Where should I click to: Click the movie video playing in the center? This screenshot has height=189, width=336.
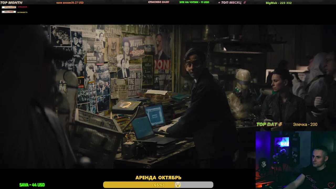tap(168, 97)
